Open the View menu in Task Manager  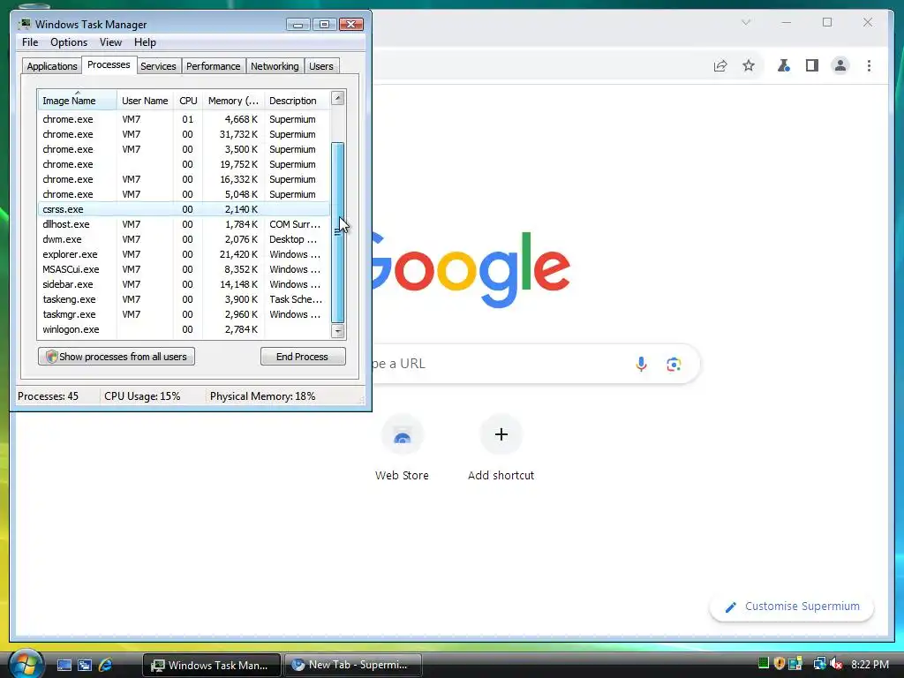[110, 42]
